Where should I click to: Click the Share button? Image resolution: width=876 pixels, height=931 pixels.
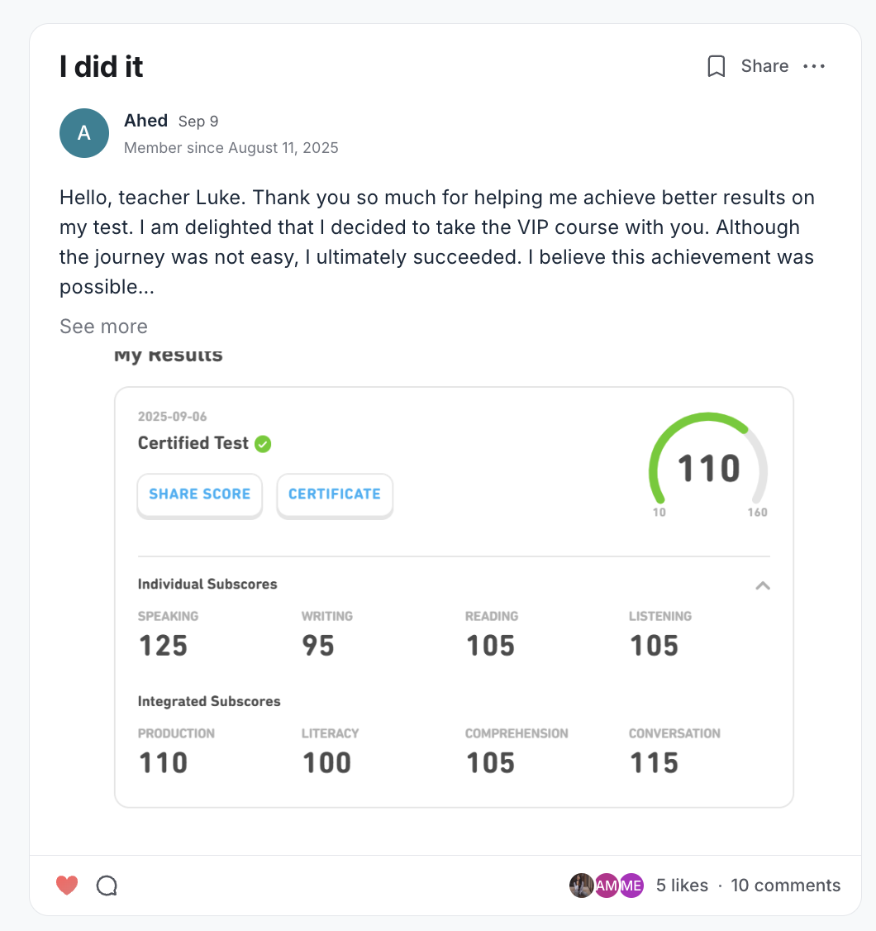tap(764, 66)
